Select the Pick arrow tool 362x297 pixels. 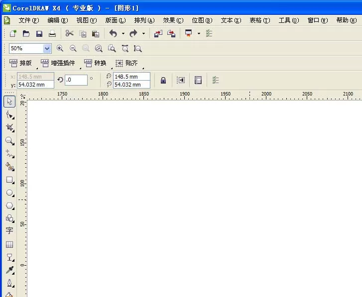click(x=9, y=101)
